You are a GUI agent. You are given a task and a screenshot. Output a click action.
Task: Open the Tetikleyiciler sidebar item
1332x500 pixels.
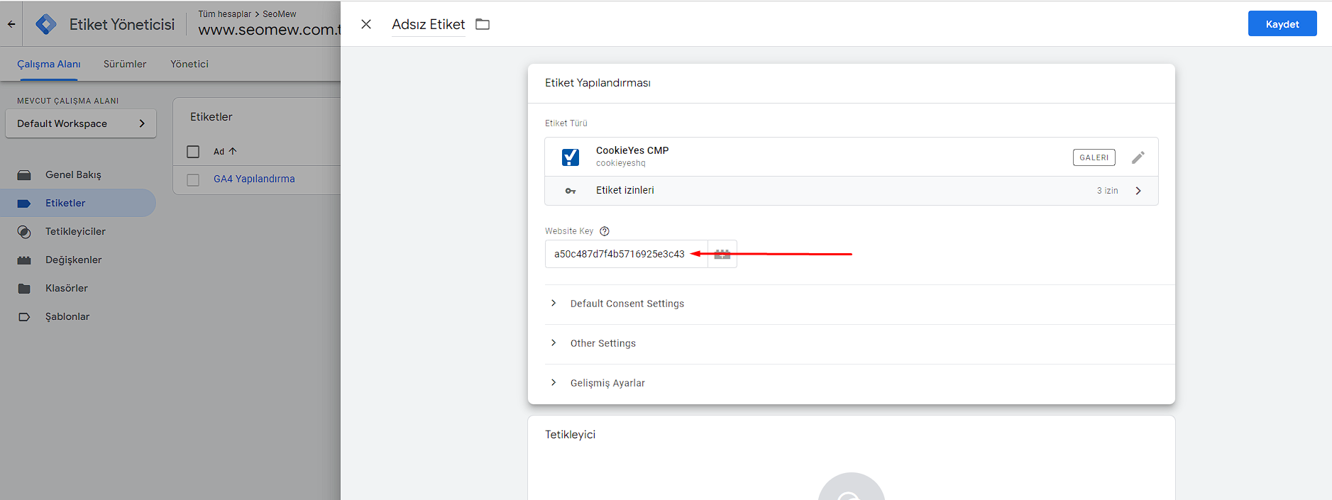(x=75, y=231)
